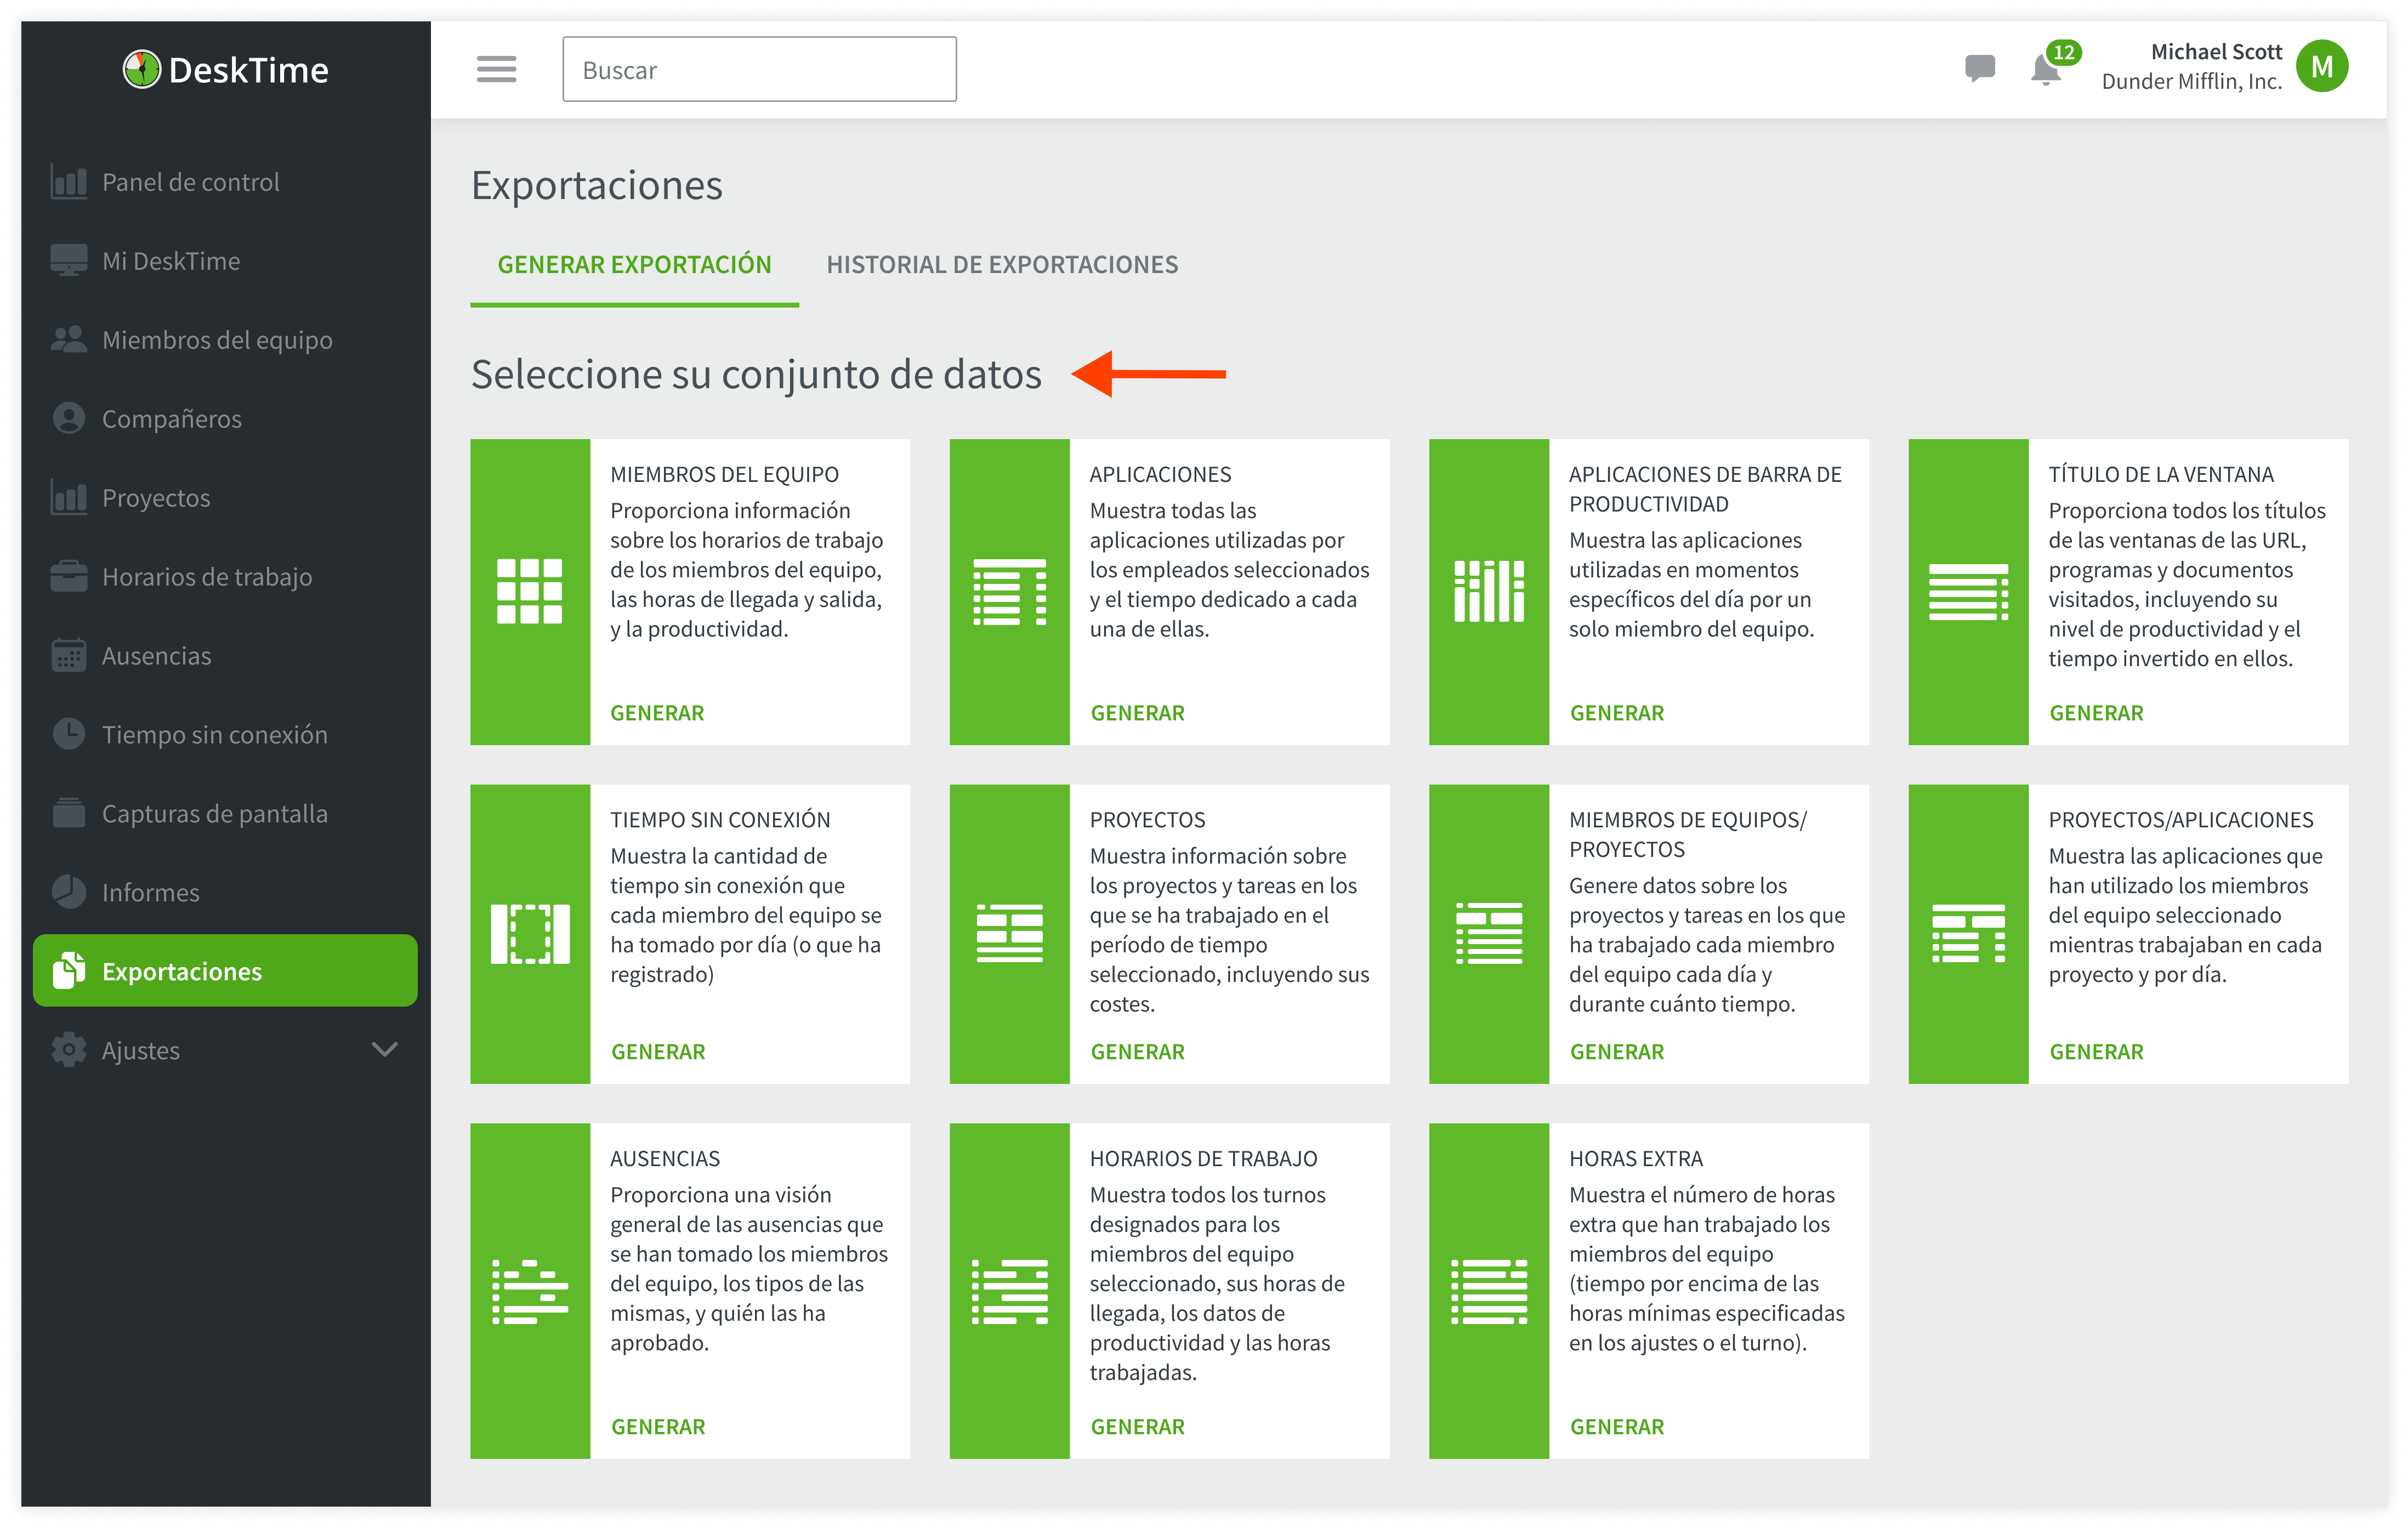Generate the Proyectos/Aplicaciones export
This screenshot has width=2408, height=1528.
tap(2096, 1052)
